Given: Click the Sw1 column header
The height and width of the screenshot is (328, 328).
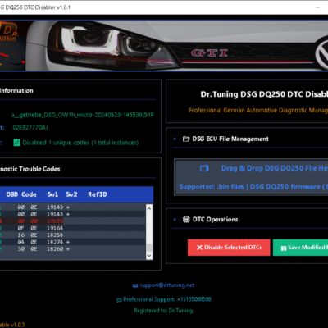Looking at the screenshot, I should click(52, 194).
